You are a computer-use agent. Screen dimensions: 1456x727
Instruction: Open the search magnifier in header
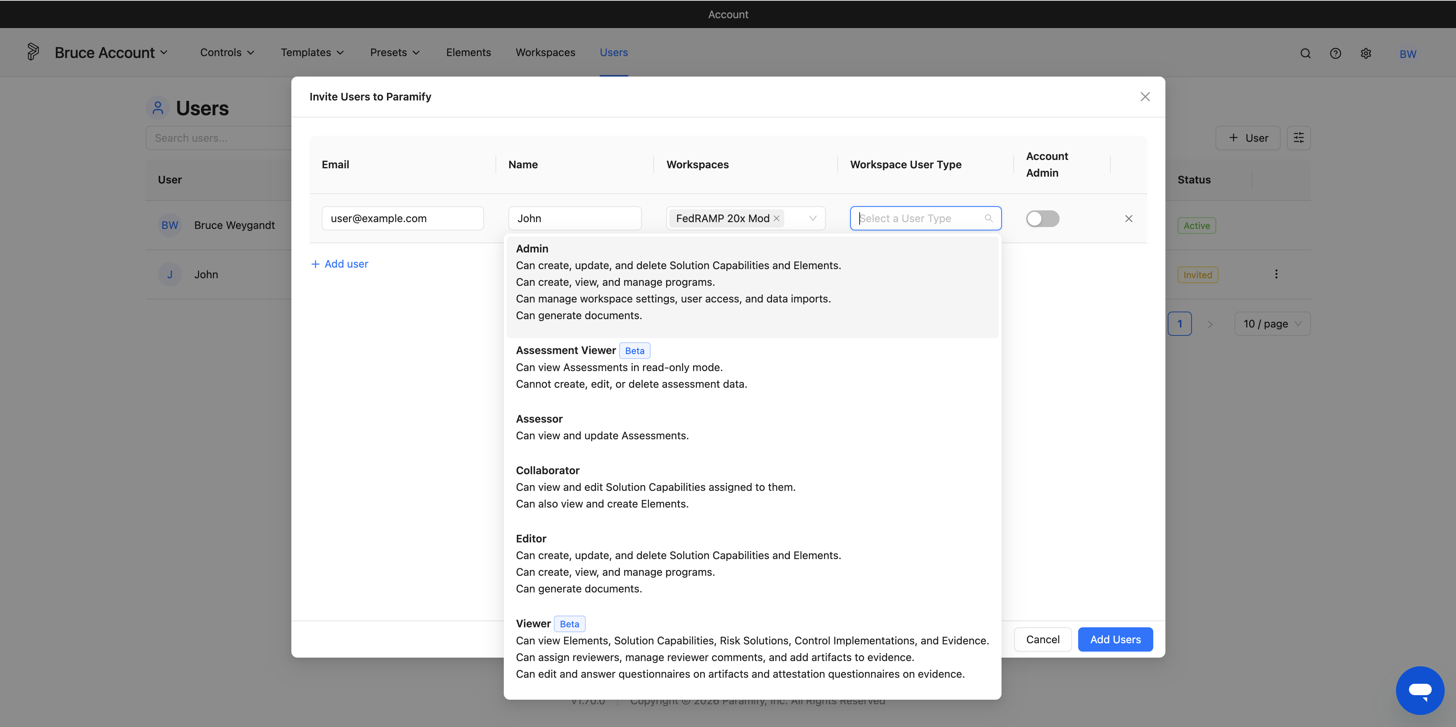tap(1305, 54)
